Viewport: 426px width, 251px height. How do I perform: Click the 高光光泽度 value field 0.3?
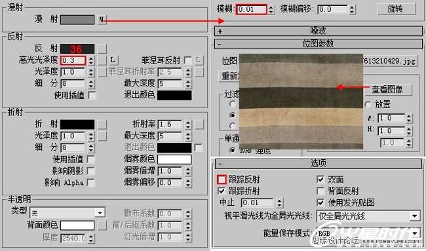[x=73, y=60]
